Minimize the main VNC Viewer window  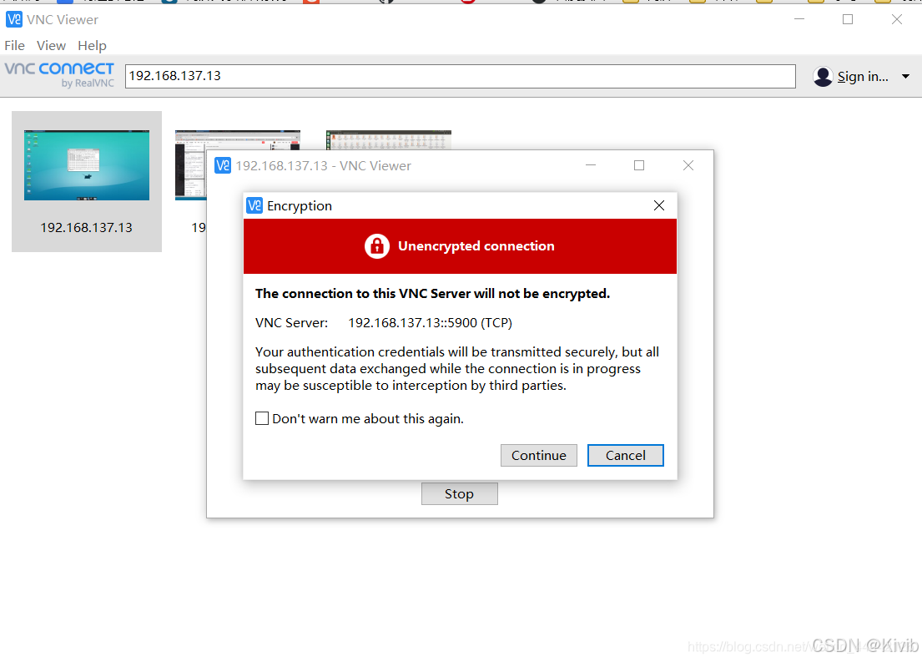[x=799, y=19]
